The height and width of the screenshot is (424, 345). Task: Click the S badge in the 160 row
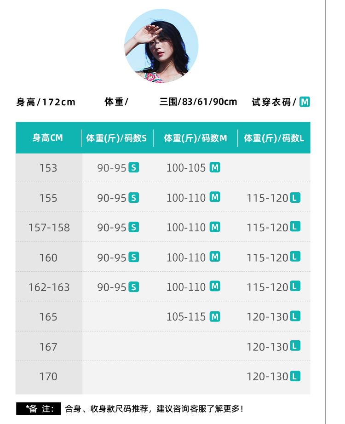[x=133, y=257]
